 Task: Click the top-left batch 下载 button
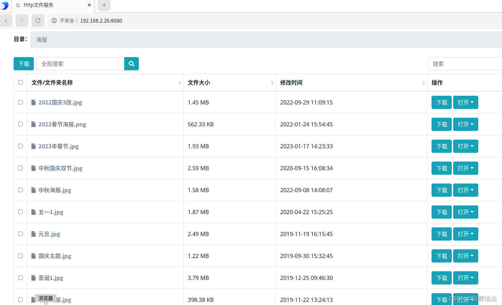24,64
